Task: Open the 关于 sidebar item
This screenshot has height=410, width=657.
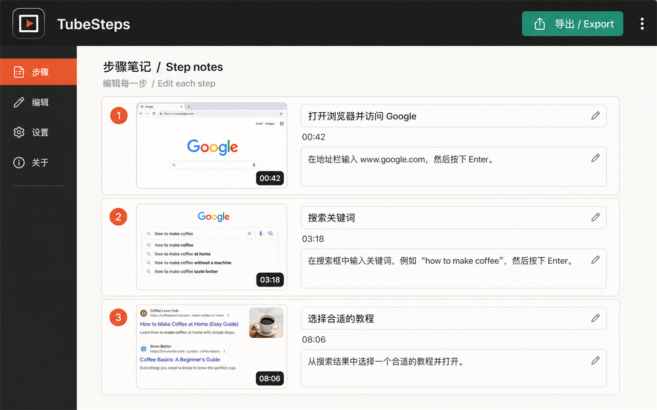Action: coord(38,162)
